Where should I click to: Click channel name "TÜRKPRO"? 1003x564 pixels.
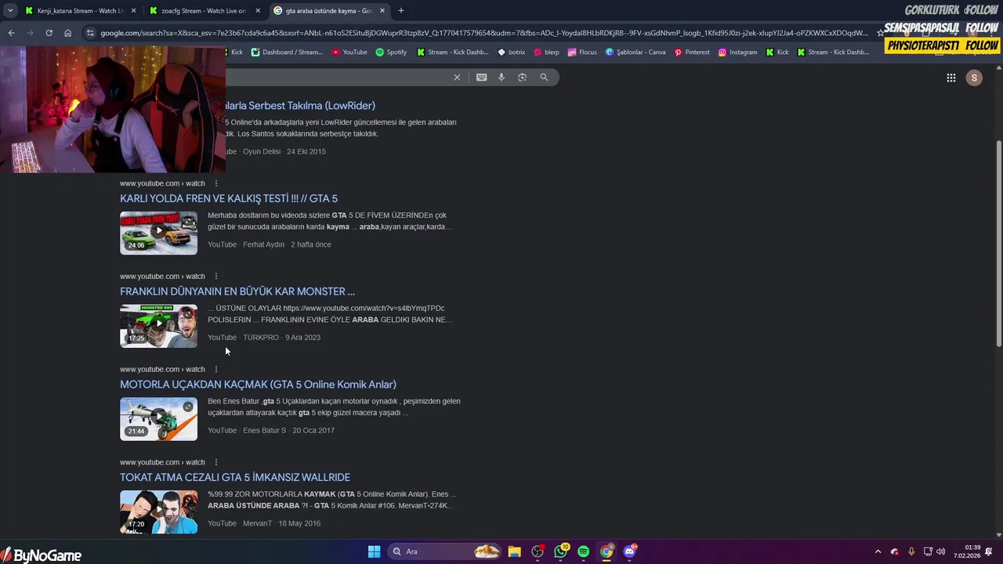click(x=261, y=338)
